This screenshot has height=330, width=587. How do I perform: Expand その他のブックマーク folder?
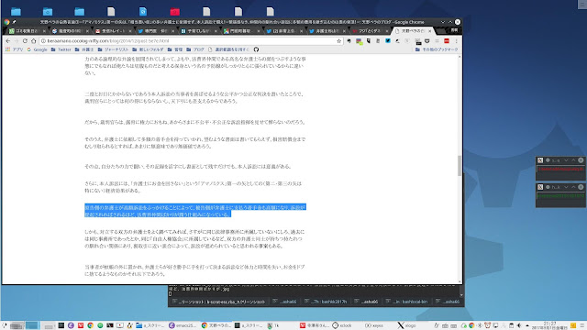(x=437, y=49)
